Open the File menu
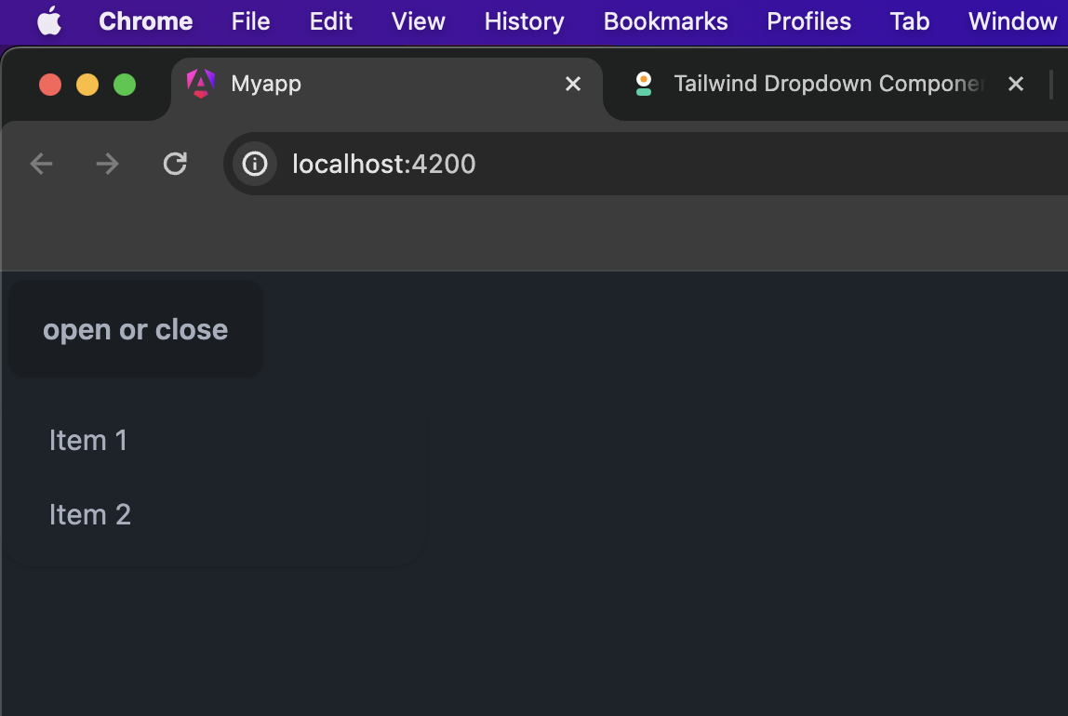The width and height of the screenshot is (1068, 716). (x=250, y=21)
